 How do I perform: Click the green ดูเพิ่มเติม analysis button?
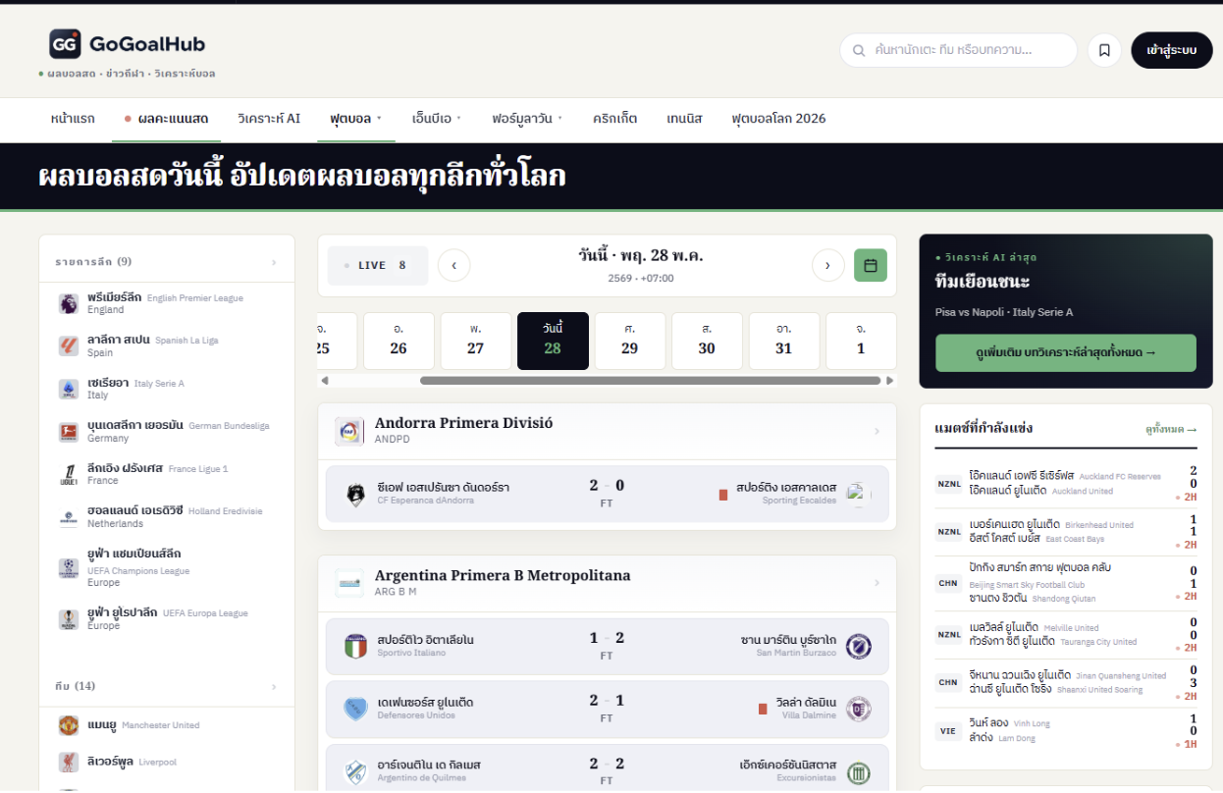pos(1066,352)
